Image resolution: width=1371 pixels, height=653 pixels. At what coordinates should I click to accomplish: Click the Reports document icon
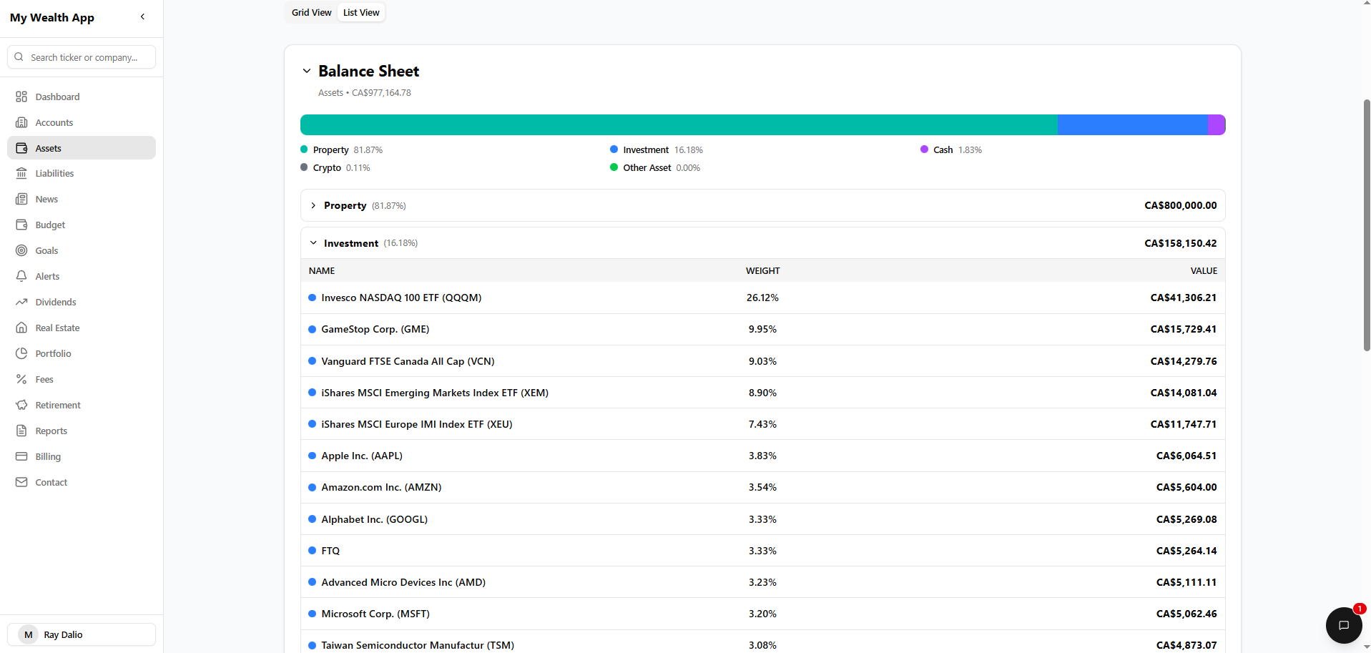21,431
